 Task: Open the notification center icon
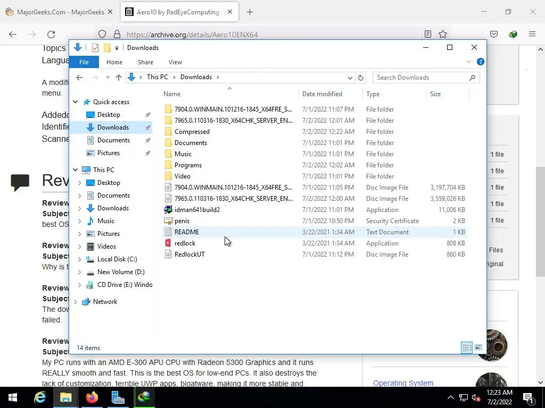click(x=529, y=397)
